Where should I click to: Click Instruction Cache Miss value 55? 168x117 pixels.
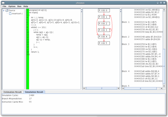pos(30,102)
